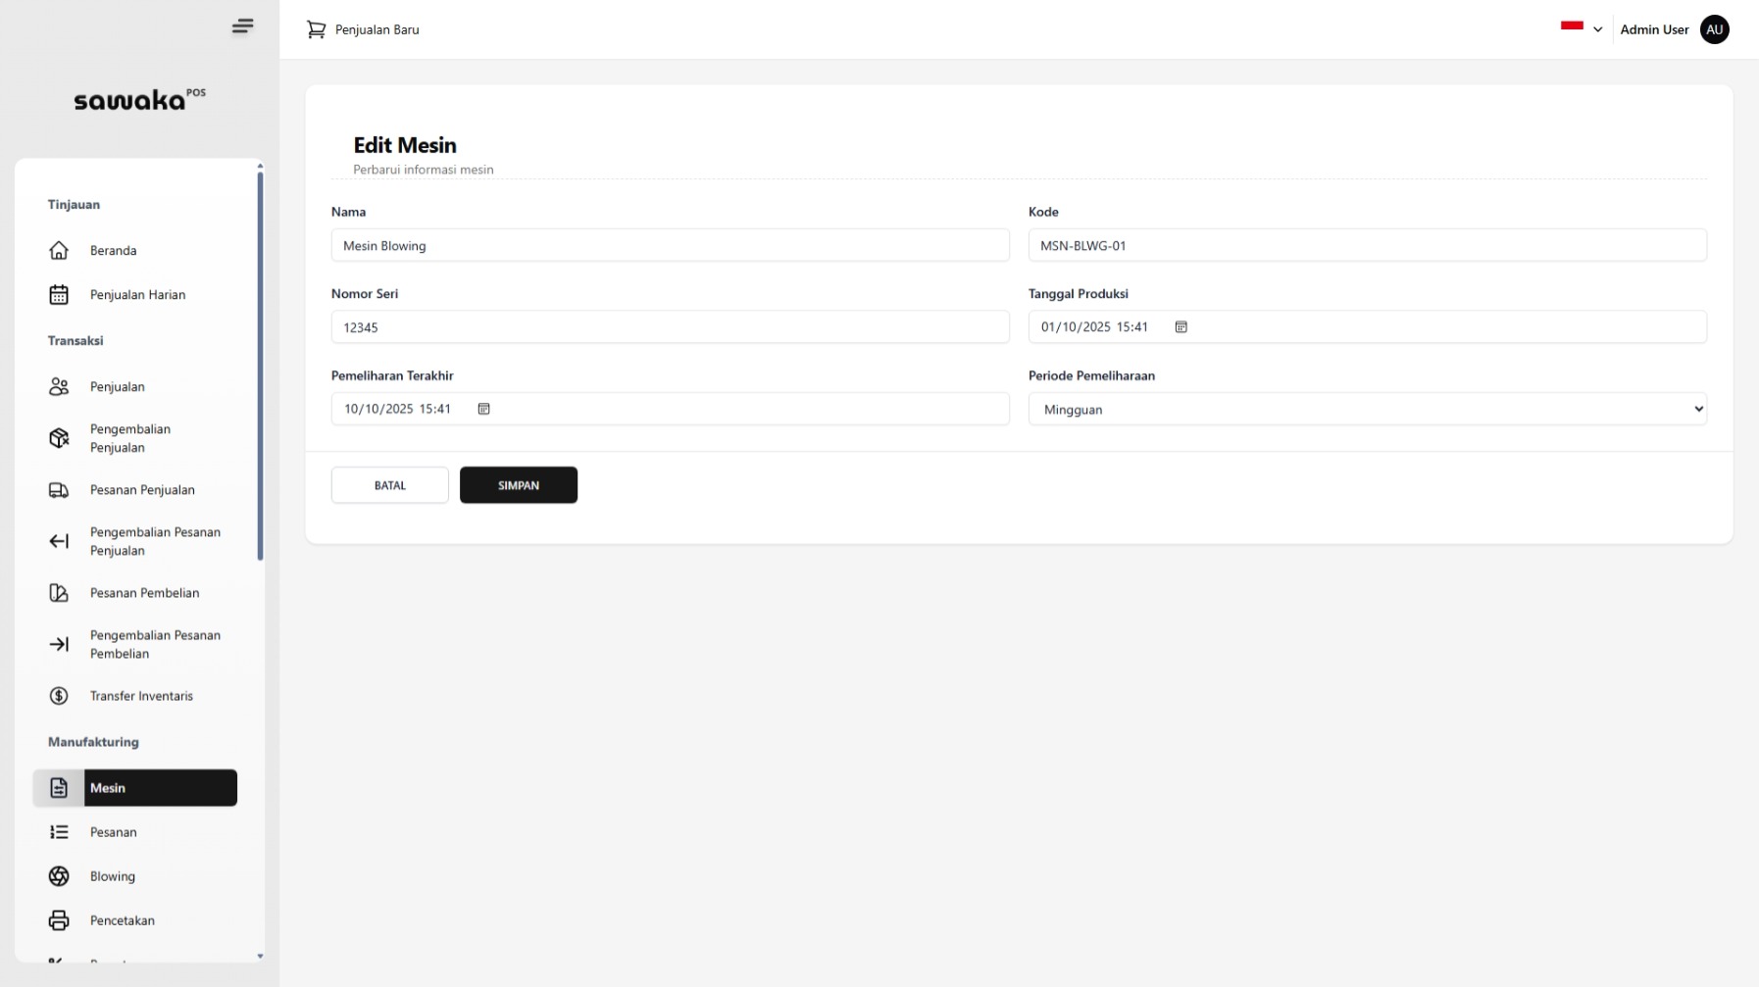Screen dimensions: 1759x987
Task: Open Pesanan Penjualan via its delivery icon
Action: (59, 490)
